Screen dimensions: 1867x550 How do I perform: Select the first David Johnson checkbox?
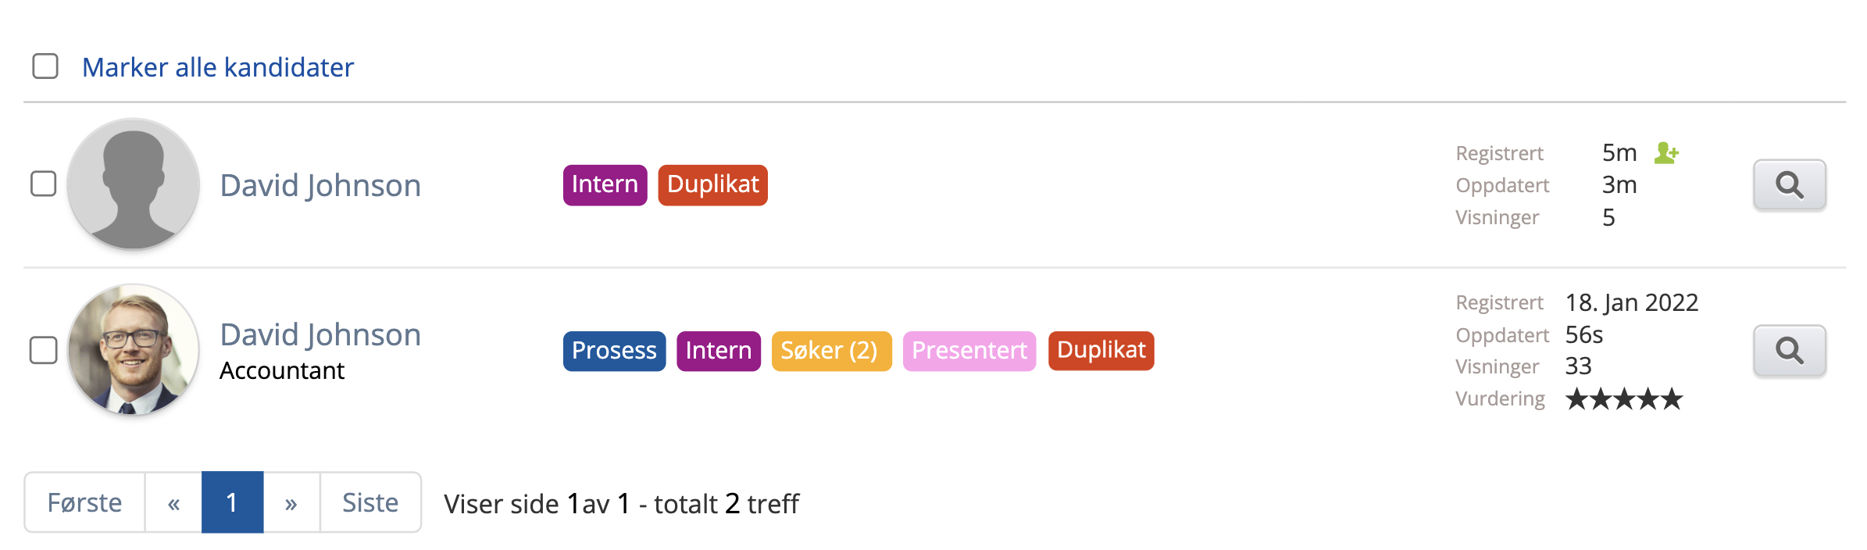tap(44, 184)
